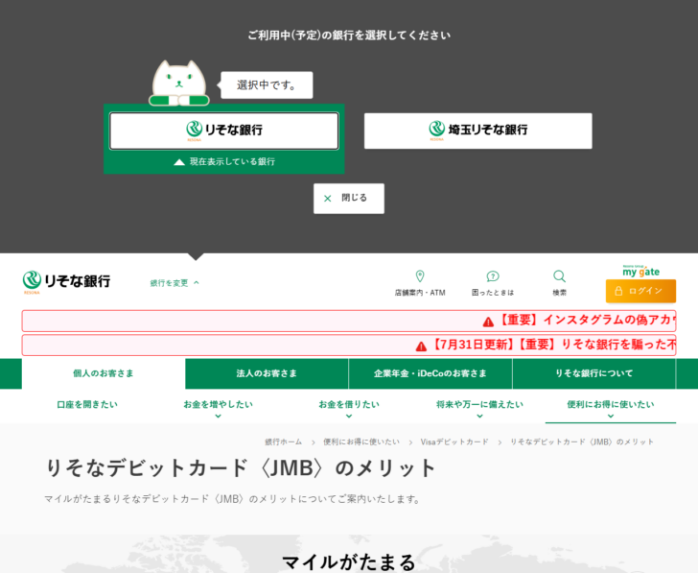This screenshot has height=573, width=698.
Task: Click the 選択中です。 speech bubble
Action: [267, 85]
